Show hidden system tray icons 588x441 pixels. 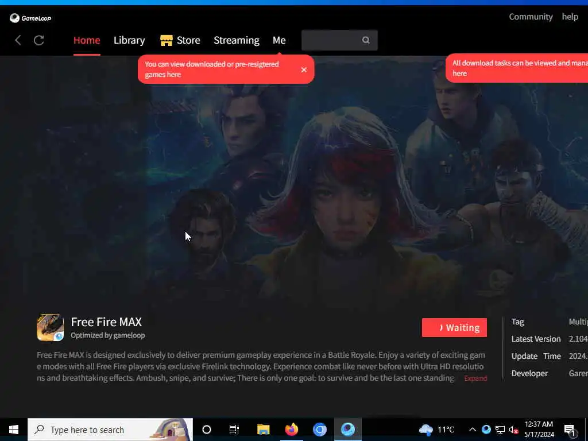pos(473,430)
